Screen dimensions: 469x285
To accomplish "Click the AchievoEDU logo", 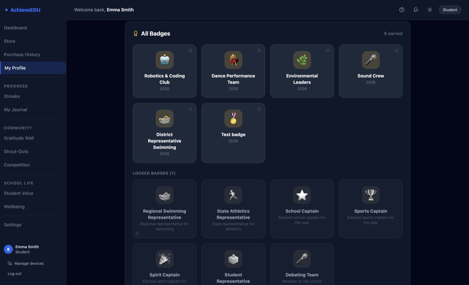I will 23,10.
